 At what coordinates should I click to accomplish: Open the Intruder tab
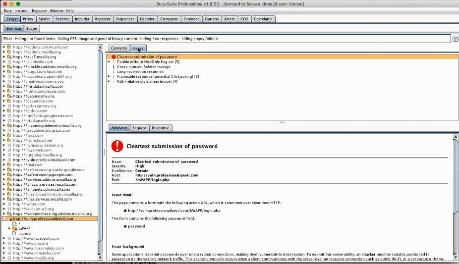[x=82, y=19]
